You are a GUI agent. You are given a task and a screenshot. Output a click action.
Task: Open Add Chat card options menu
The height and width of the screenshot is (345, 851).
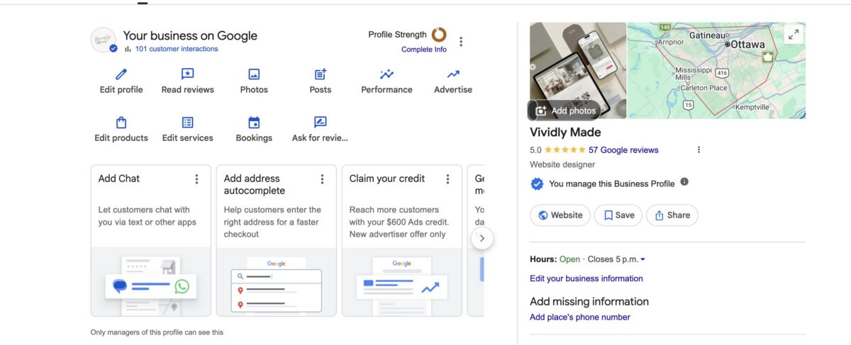tap(196, 179)
